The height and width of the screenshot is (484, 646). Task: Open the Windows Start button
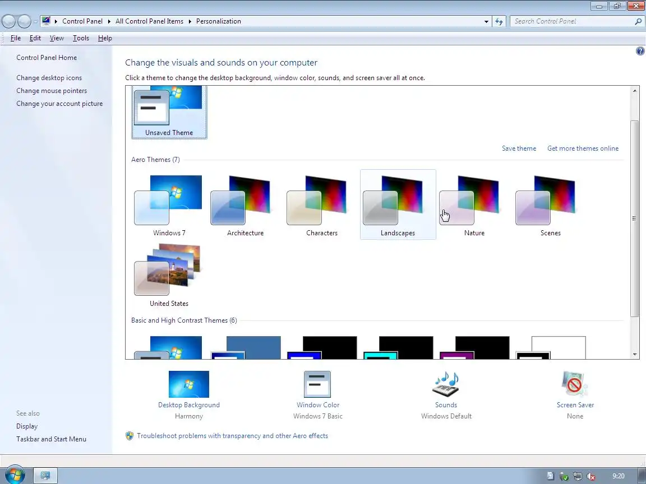point(15,475)
